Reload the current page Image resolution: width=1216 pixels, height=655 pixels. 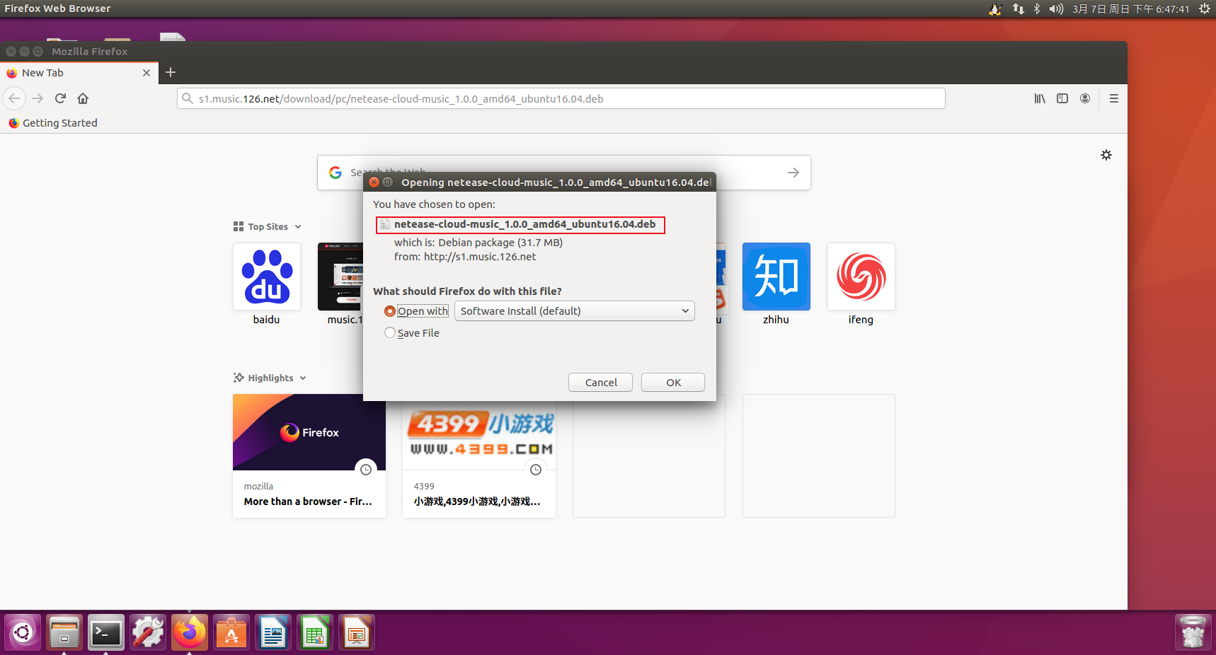(60, 98)
